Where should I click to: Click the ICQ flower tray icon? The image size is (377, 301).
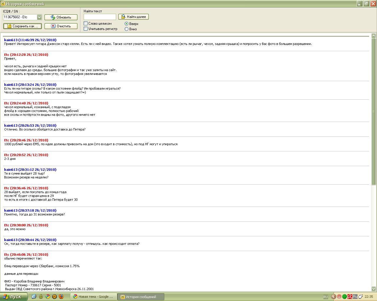click(339, 297)
